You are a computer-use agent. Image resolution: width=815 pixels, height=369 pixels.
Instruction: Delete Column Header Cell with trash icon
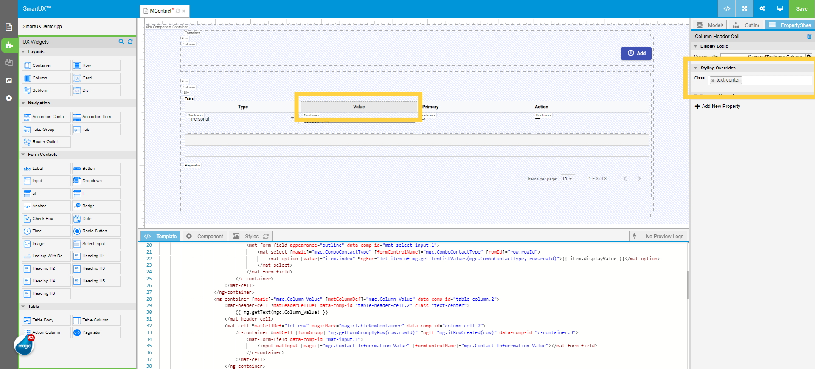pyautogui.click(x=809, y=37)
